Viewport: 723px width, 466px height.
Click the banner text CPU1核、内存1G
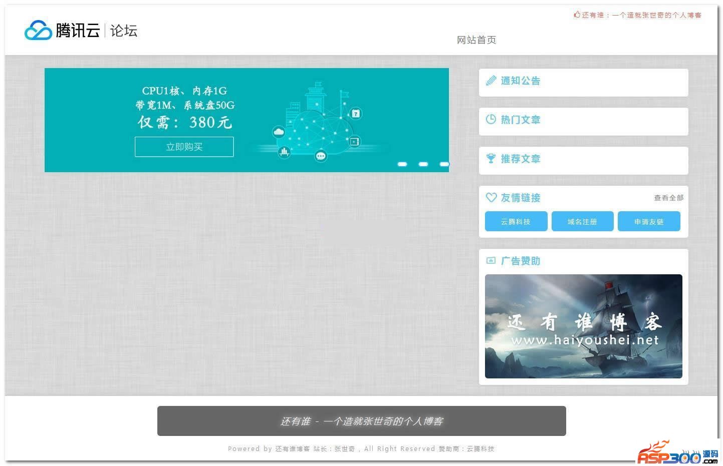[x=184, y=91]
